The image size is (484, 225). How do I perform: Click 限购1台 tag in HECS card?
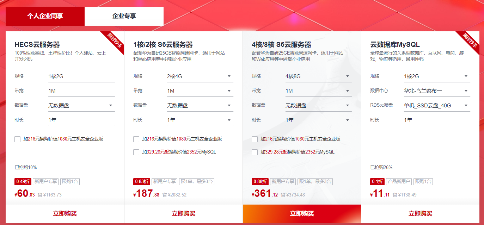pos(70,182)
